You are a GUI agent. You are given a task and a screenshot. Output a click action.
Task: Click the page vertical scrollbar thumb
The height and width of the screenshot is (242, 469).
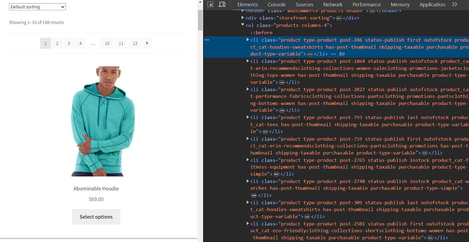coord(200,20)
